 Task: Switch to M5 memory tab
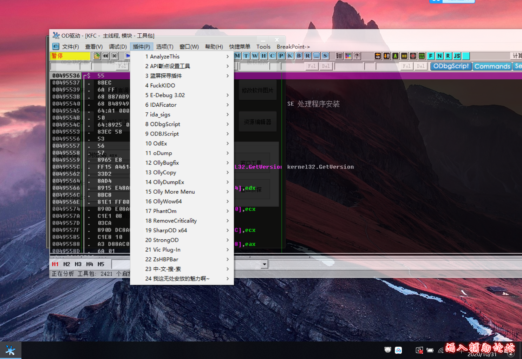click(x=101, y=264)
